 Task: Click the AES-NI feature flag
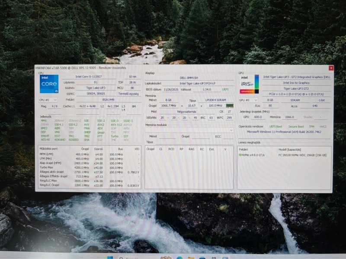click(x=45, y=140)
